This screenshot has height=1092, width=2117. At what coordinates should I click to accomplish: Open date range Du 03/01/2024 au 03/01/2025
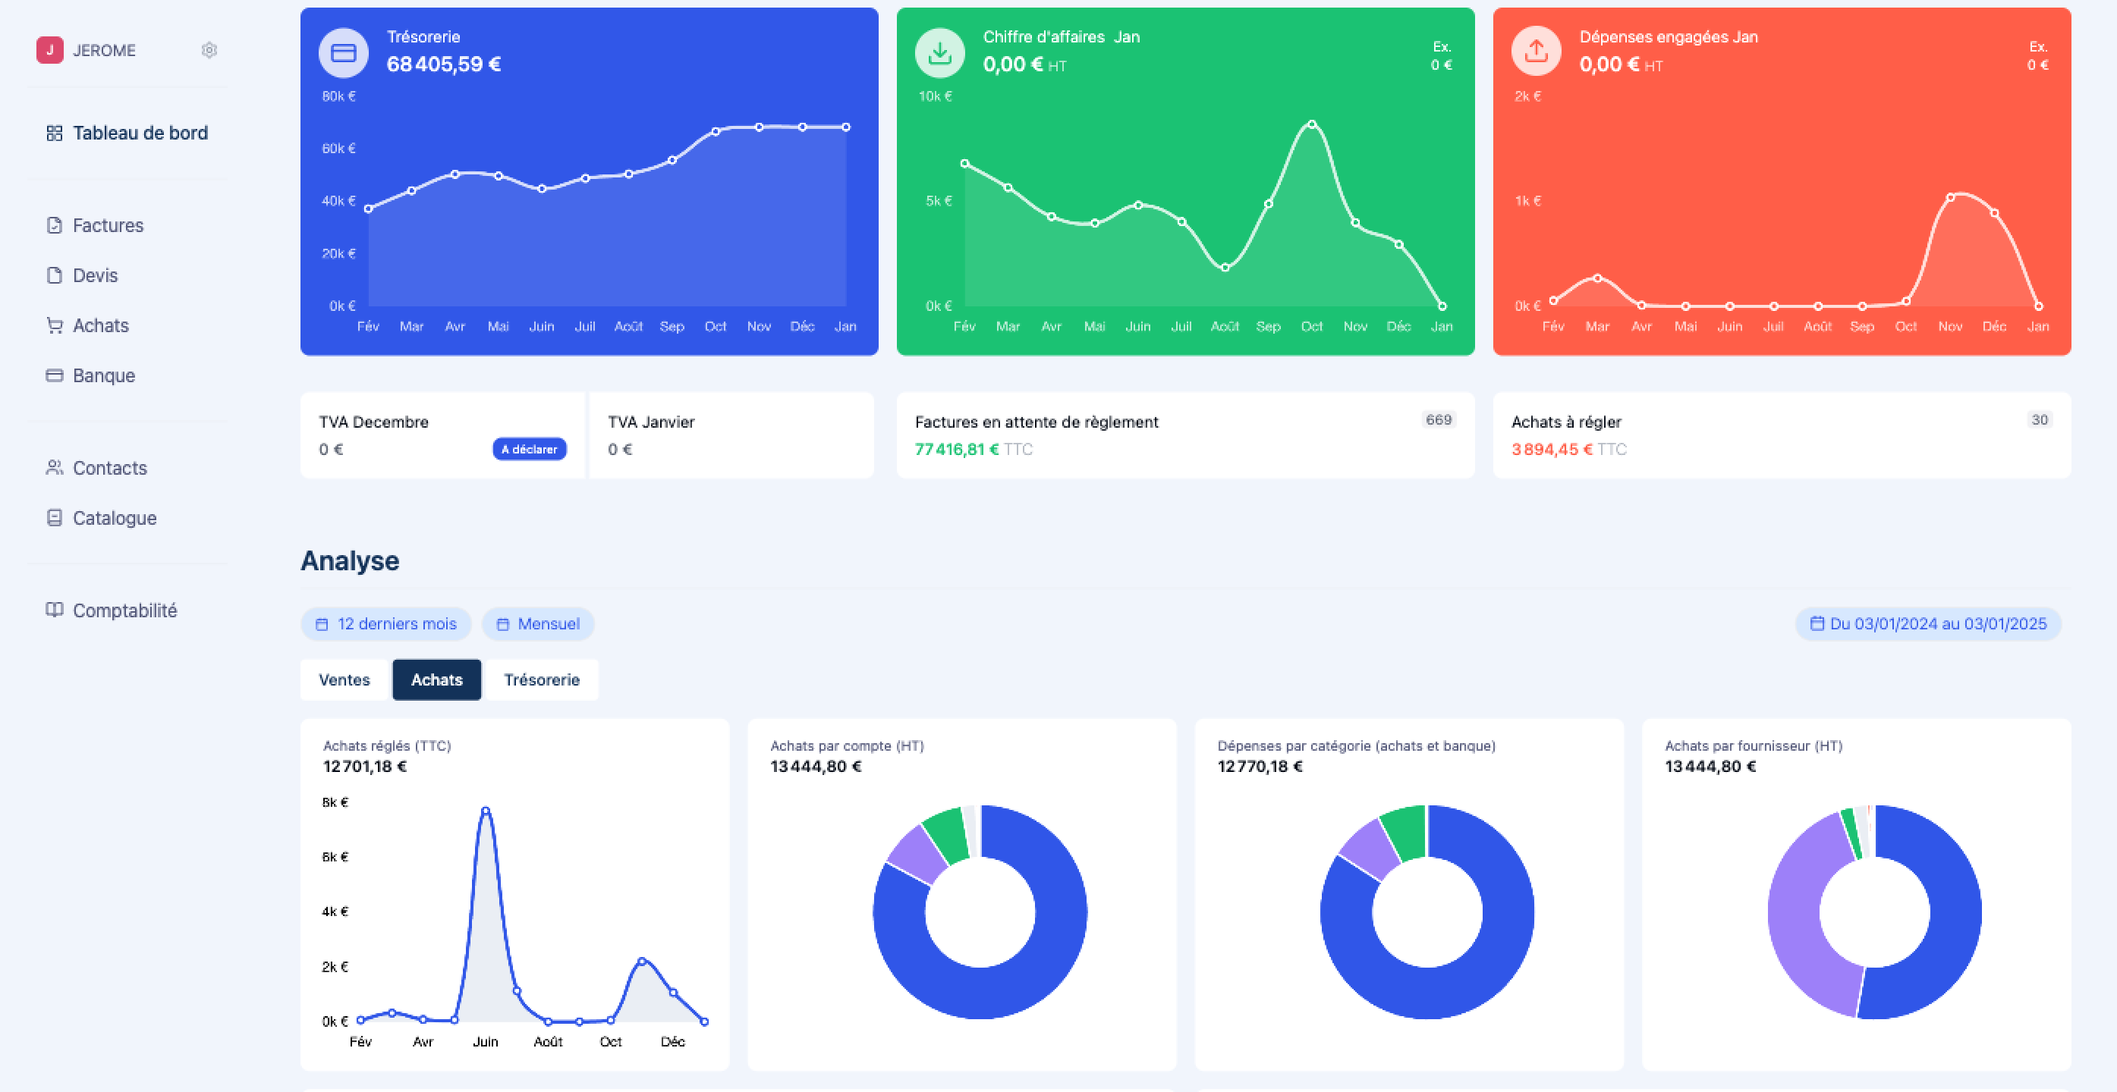tap(1928, 624)
